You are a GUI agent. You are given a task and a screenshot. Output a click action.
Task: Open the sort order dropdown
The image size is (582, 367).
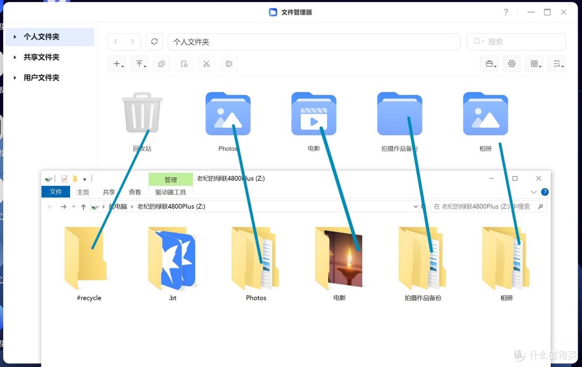click(558, 64)
